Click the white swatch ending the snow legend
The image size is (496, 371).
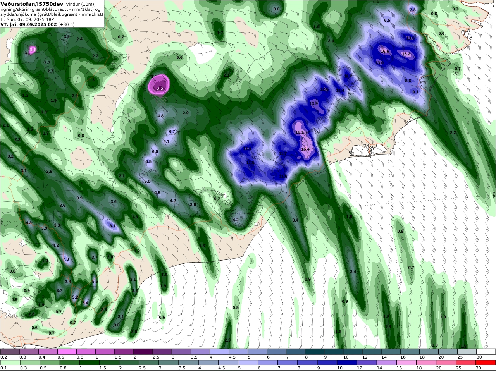[x=486, y=352]
